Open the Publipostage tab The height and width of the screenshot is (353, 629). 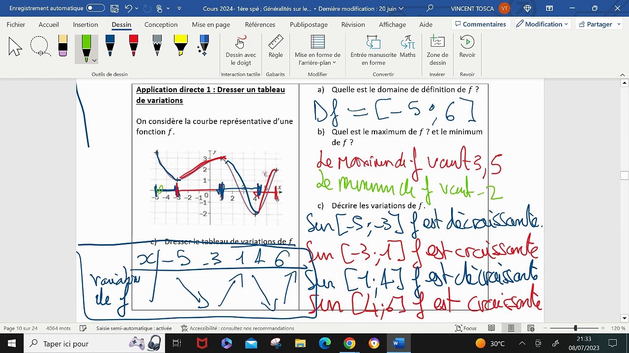(x=309, y=25)
